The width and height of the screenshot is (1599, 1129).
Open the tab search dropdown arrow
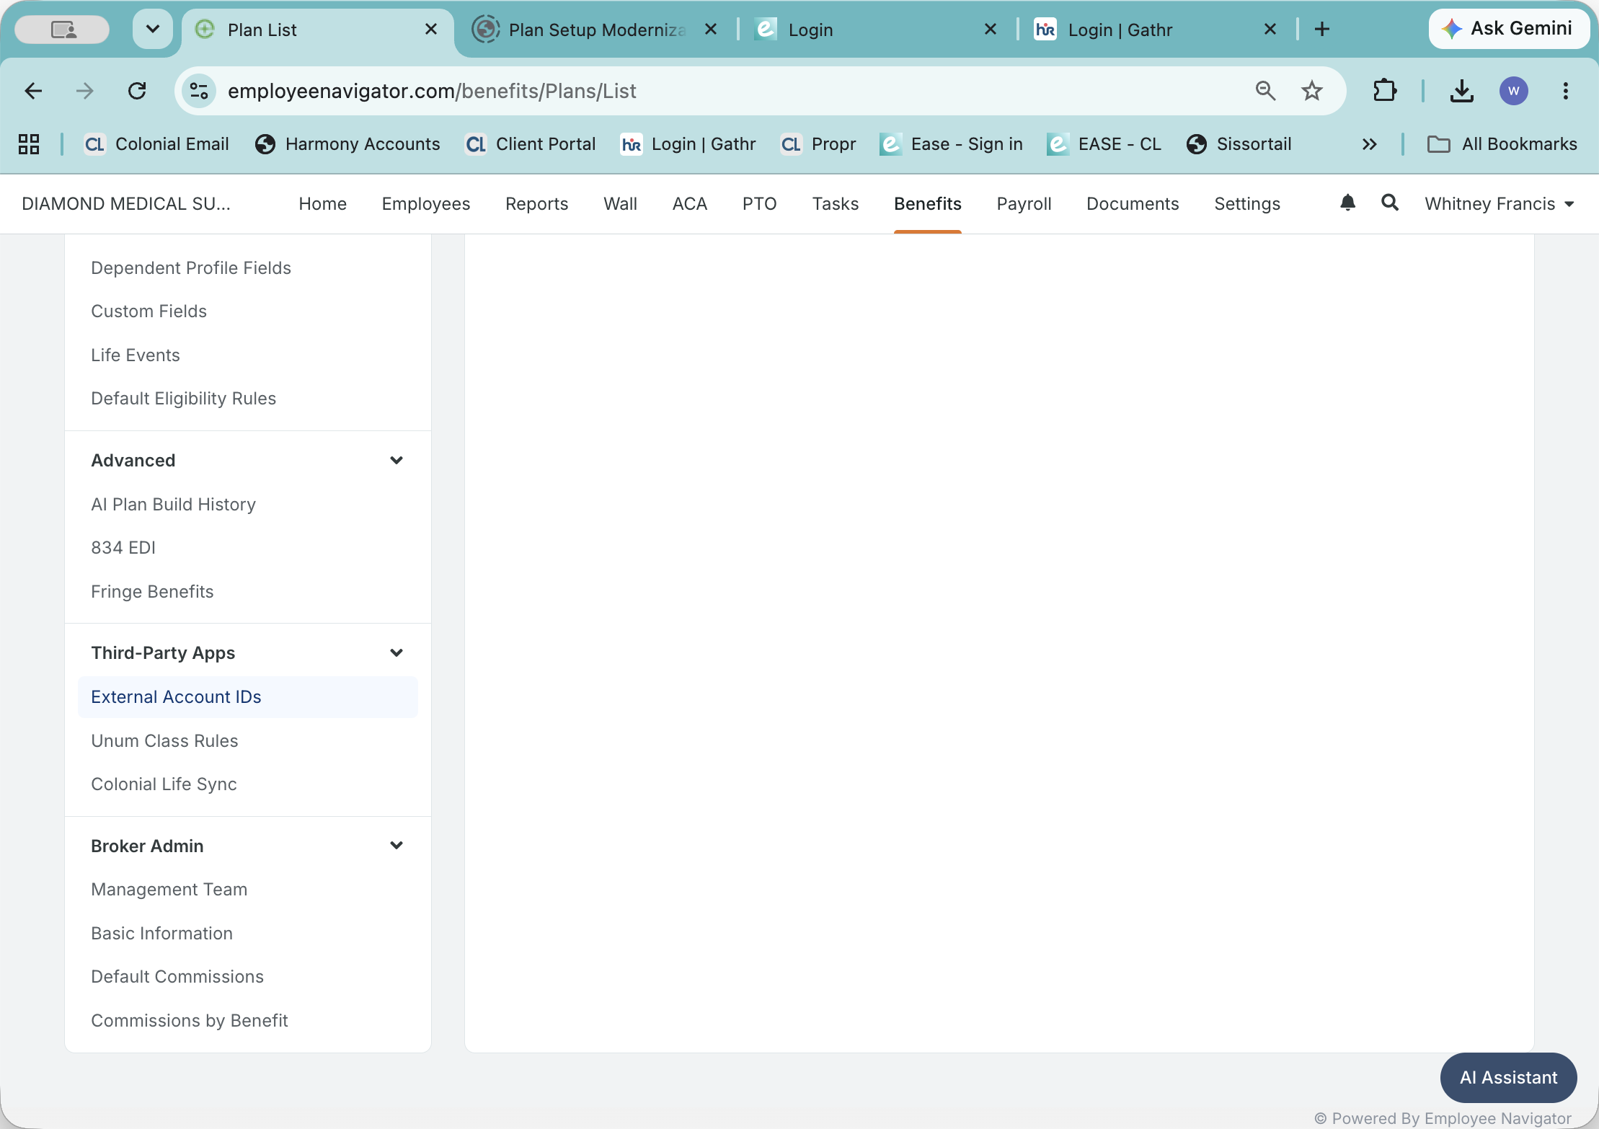[x=153, y=29]
